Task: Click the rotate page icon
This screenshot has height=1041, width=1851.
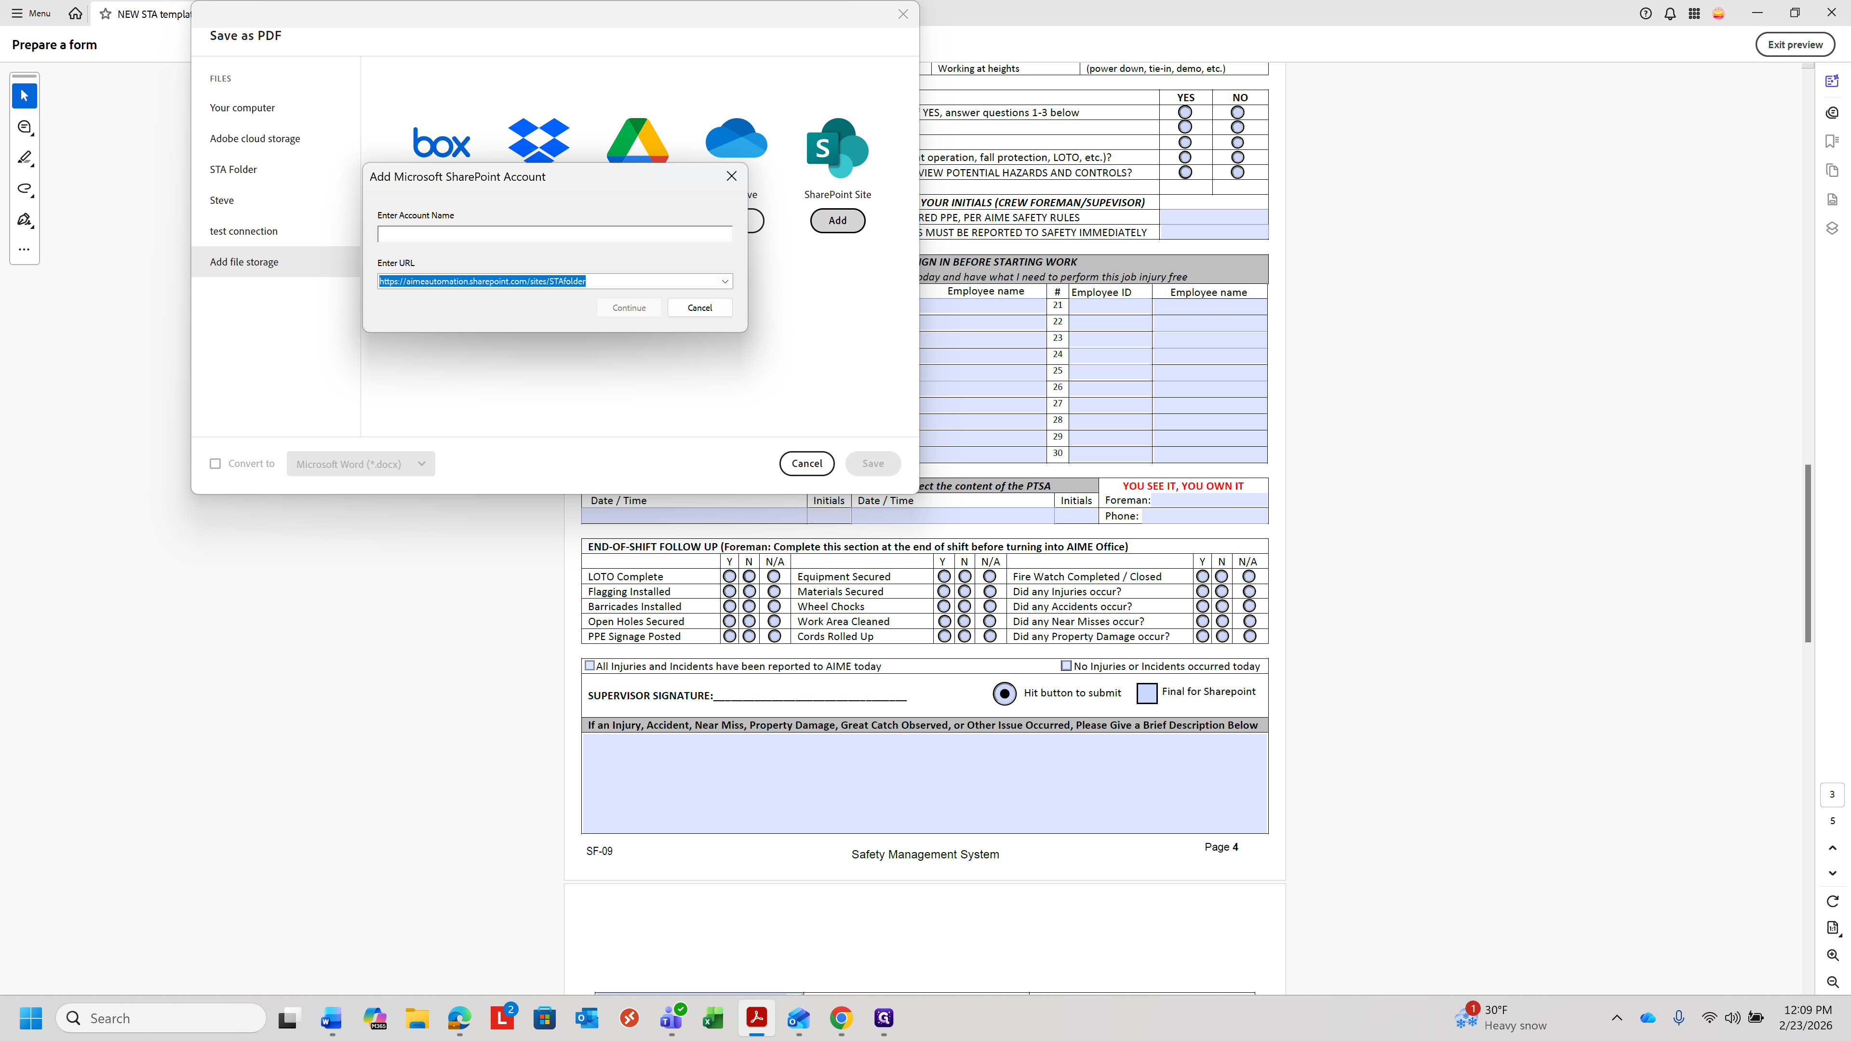Action: point(1832,901)
